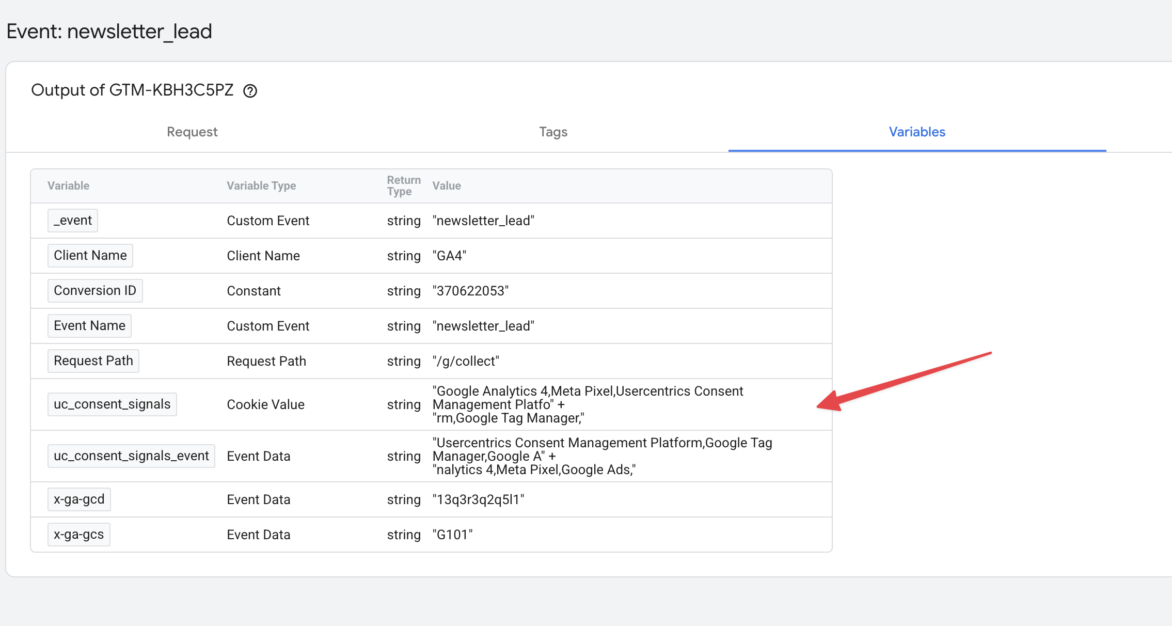Click the help icon next to GTM-KBH3C5PZ

[250, 91]
